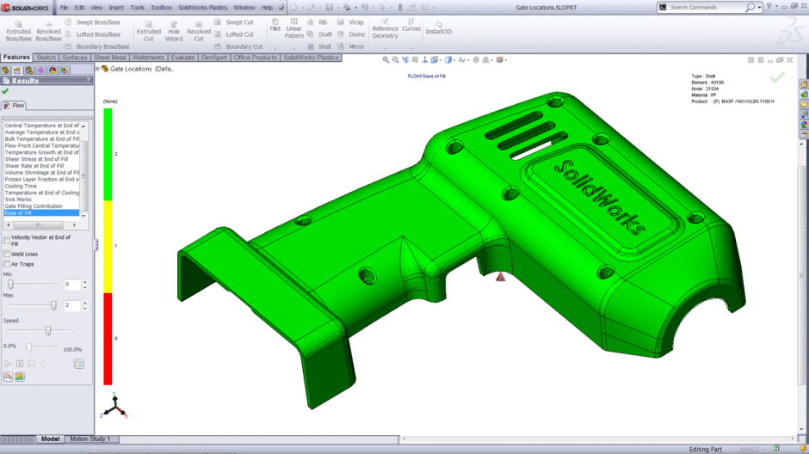Open the File menu
Viewport: 809px width, 454px height.
(64, 7)
